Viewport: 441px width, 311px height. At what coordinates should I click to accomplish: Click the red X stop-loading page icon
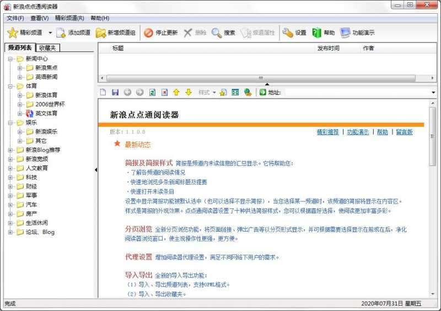click(164, 92)
